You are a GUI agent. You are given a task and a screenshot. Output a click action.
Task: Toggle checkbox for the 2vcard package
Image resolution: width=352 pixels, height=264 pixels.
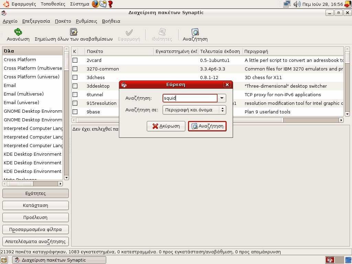coord(75,60)
